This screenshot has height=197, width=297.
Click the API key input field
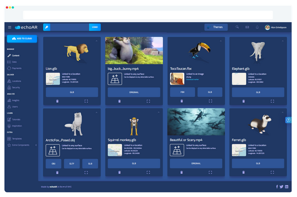pos(70,27)
